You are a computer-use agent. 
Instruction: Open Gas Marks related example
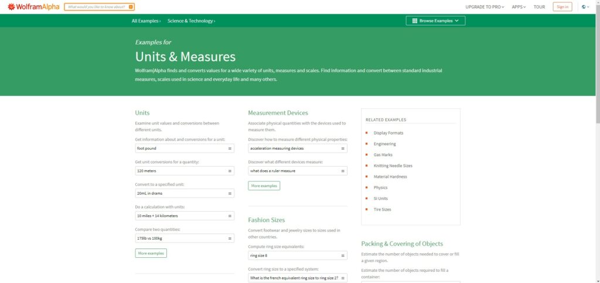click(x=383, y=155)
